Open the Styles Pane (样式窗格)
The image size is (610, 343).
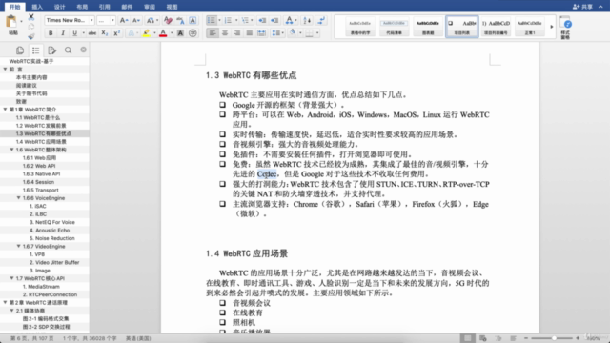click(566, 28)
